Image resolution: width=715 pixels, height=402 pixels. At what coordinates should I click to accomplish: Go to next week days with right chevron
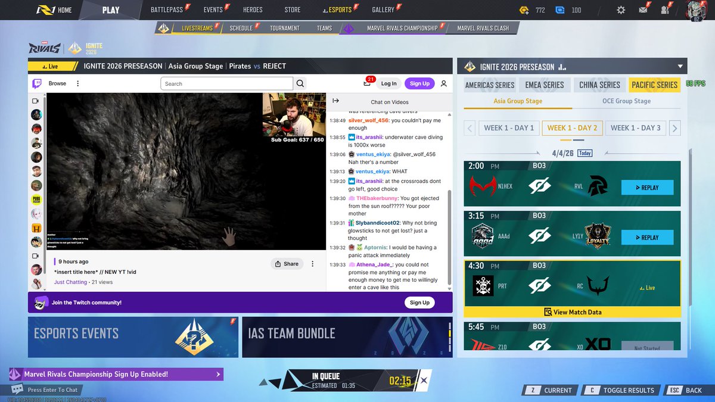pyautogui.click(x=675, y=127)
